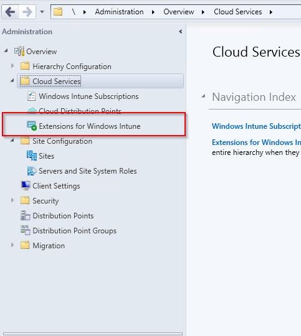Click the Distribution Point Groups icon
The image size is (301, 336).
pyautogui.click(x=26, y=230)
